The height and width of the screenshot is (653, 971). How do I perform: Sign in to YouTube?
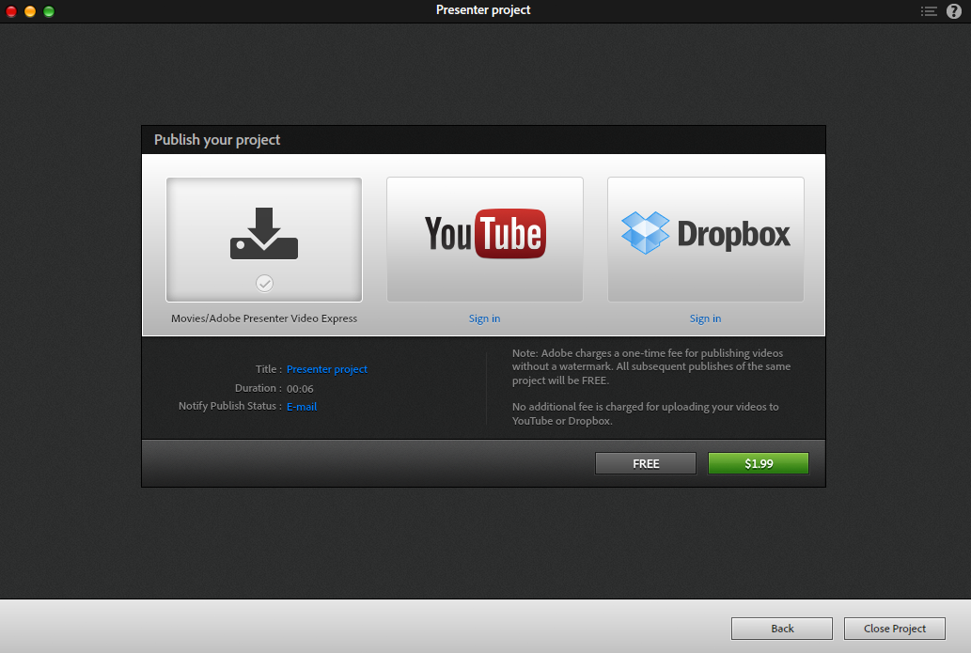click(484, 319)
